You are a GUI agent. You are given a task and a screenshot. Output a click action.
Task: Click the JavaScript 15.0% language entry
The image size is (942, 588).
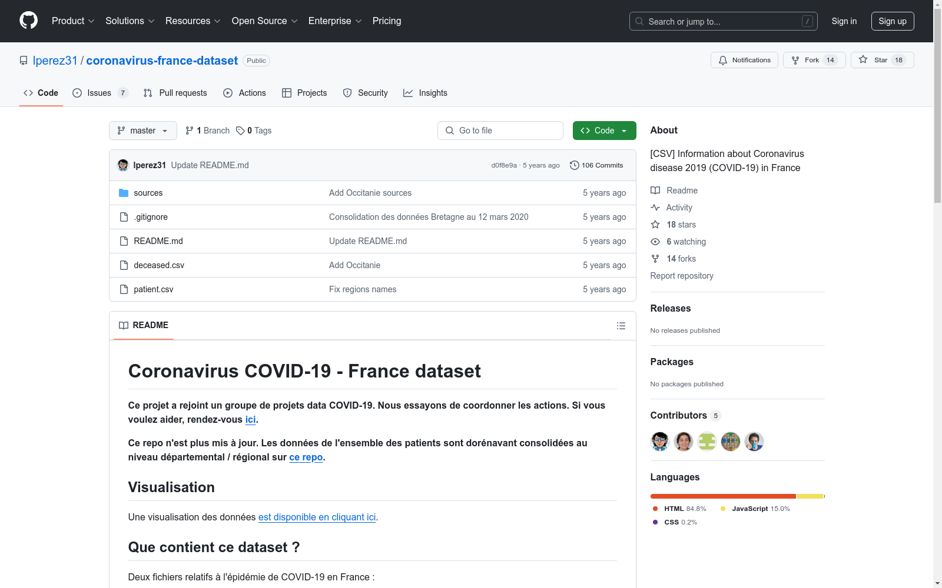[x=755, y=509]
